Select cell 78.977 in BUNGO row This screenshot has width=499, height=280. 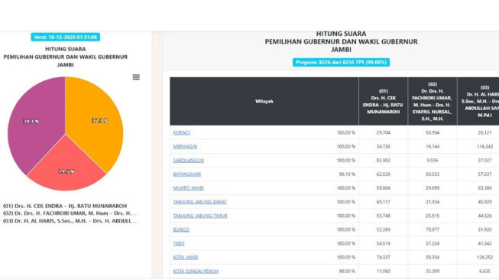[x=433, y=230]
